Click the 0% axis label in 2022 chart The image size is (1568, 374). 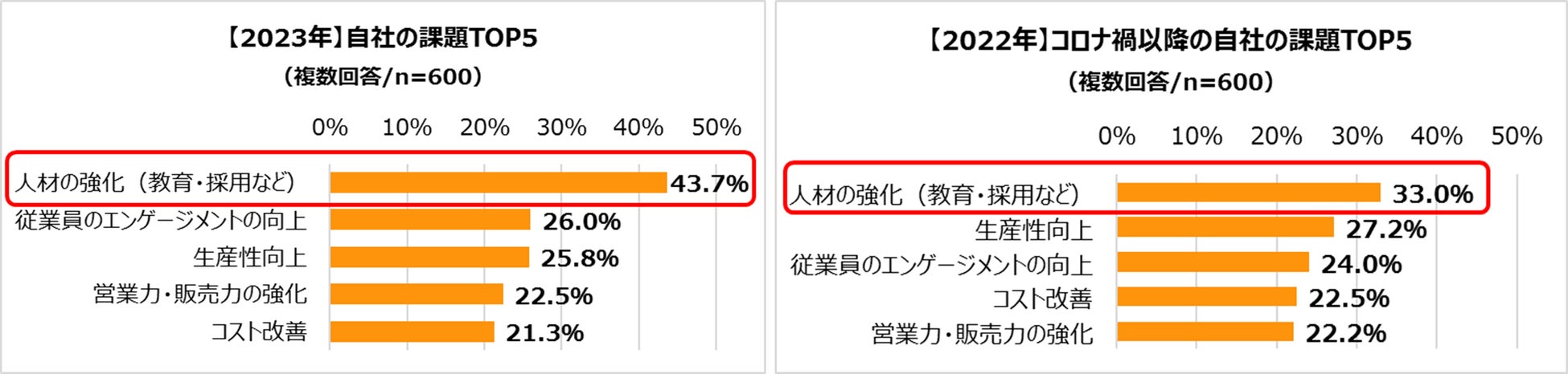[x=1116, y=136]
